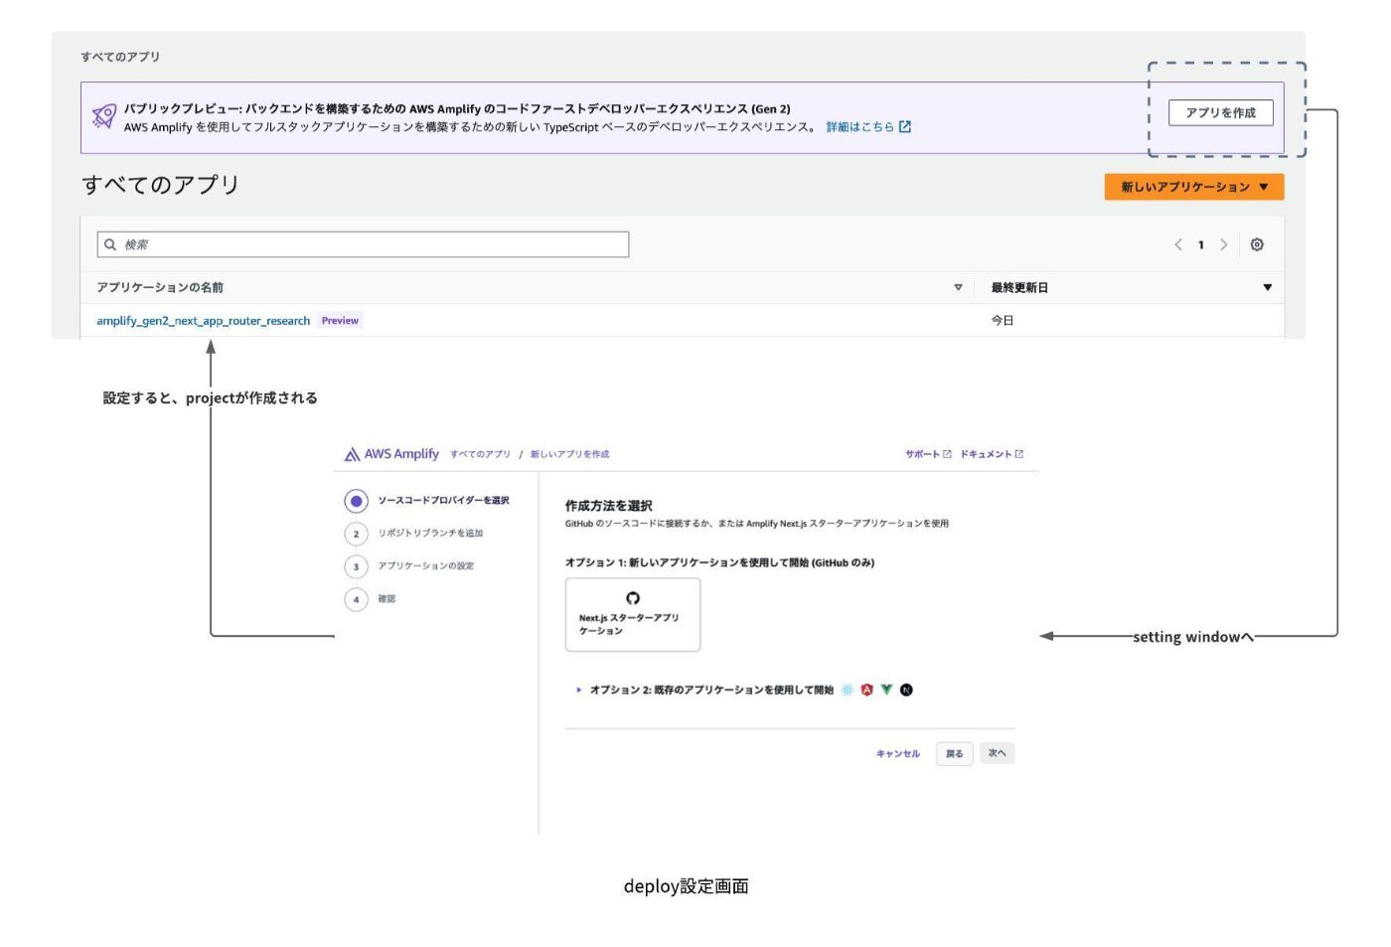Click the AWS Amplify logo
The width and height of the screenshot is (1391, 947).
click(x=391, y=454)
